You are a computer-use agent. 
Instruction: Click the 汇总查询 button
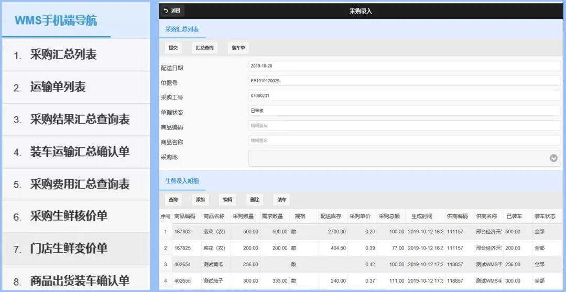205,48
